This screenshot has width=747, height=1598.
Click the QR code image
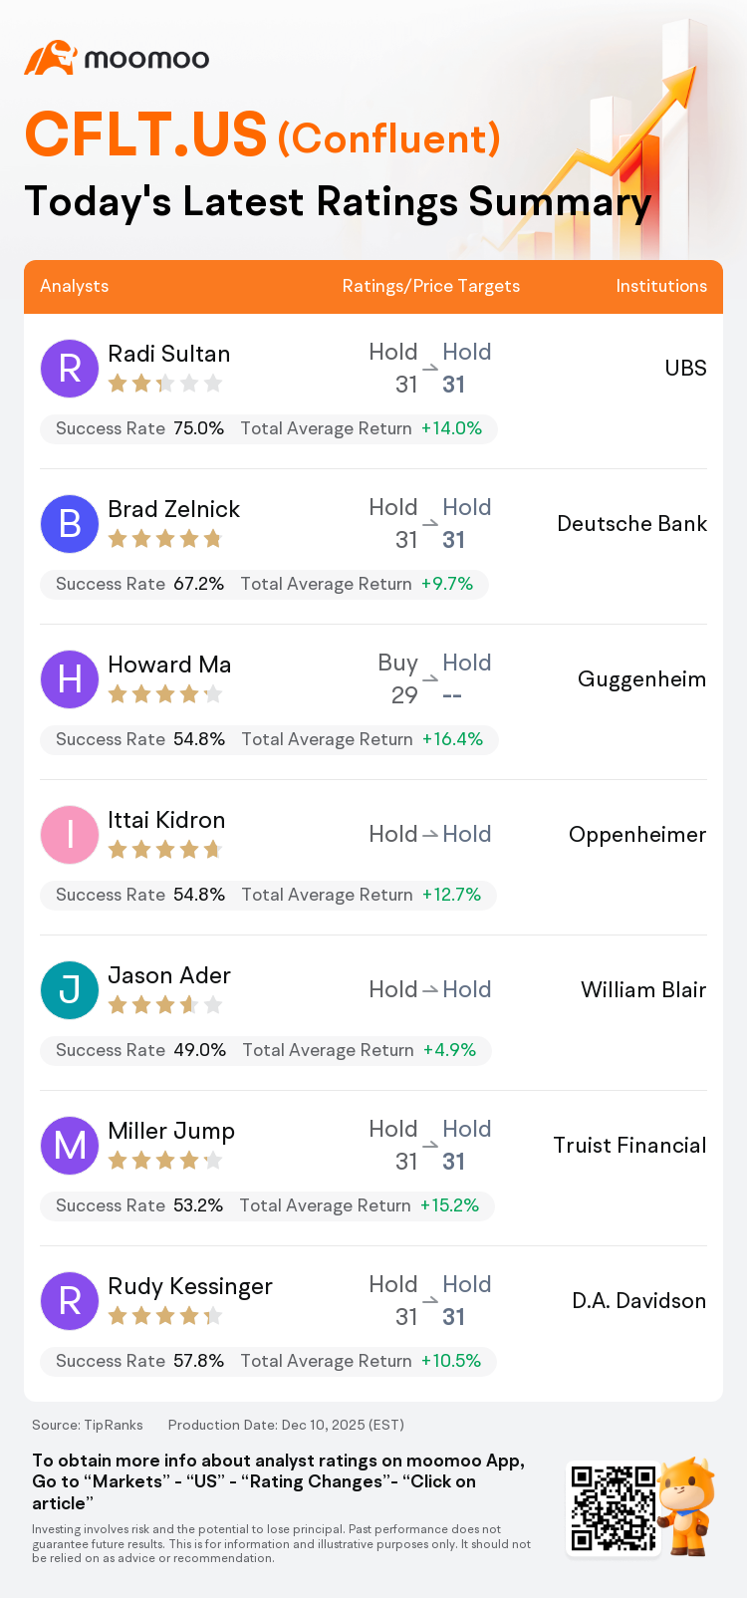(x=614, y=1507)
